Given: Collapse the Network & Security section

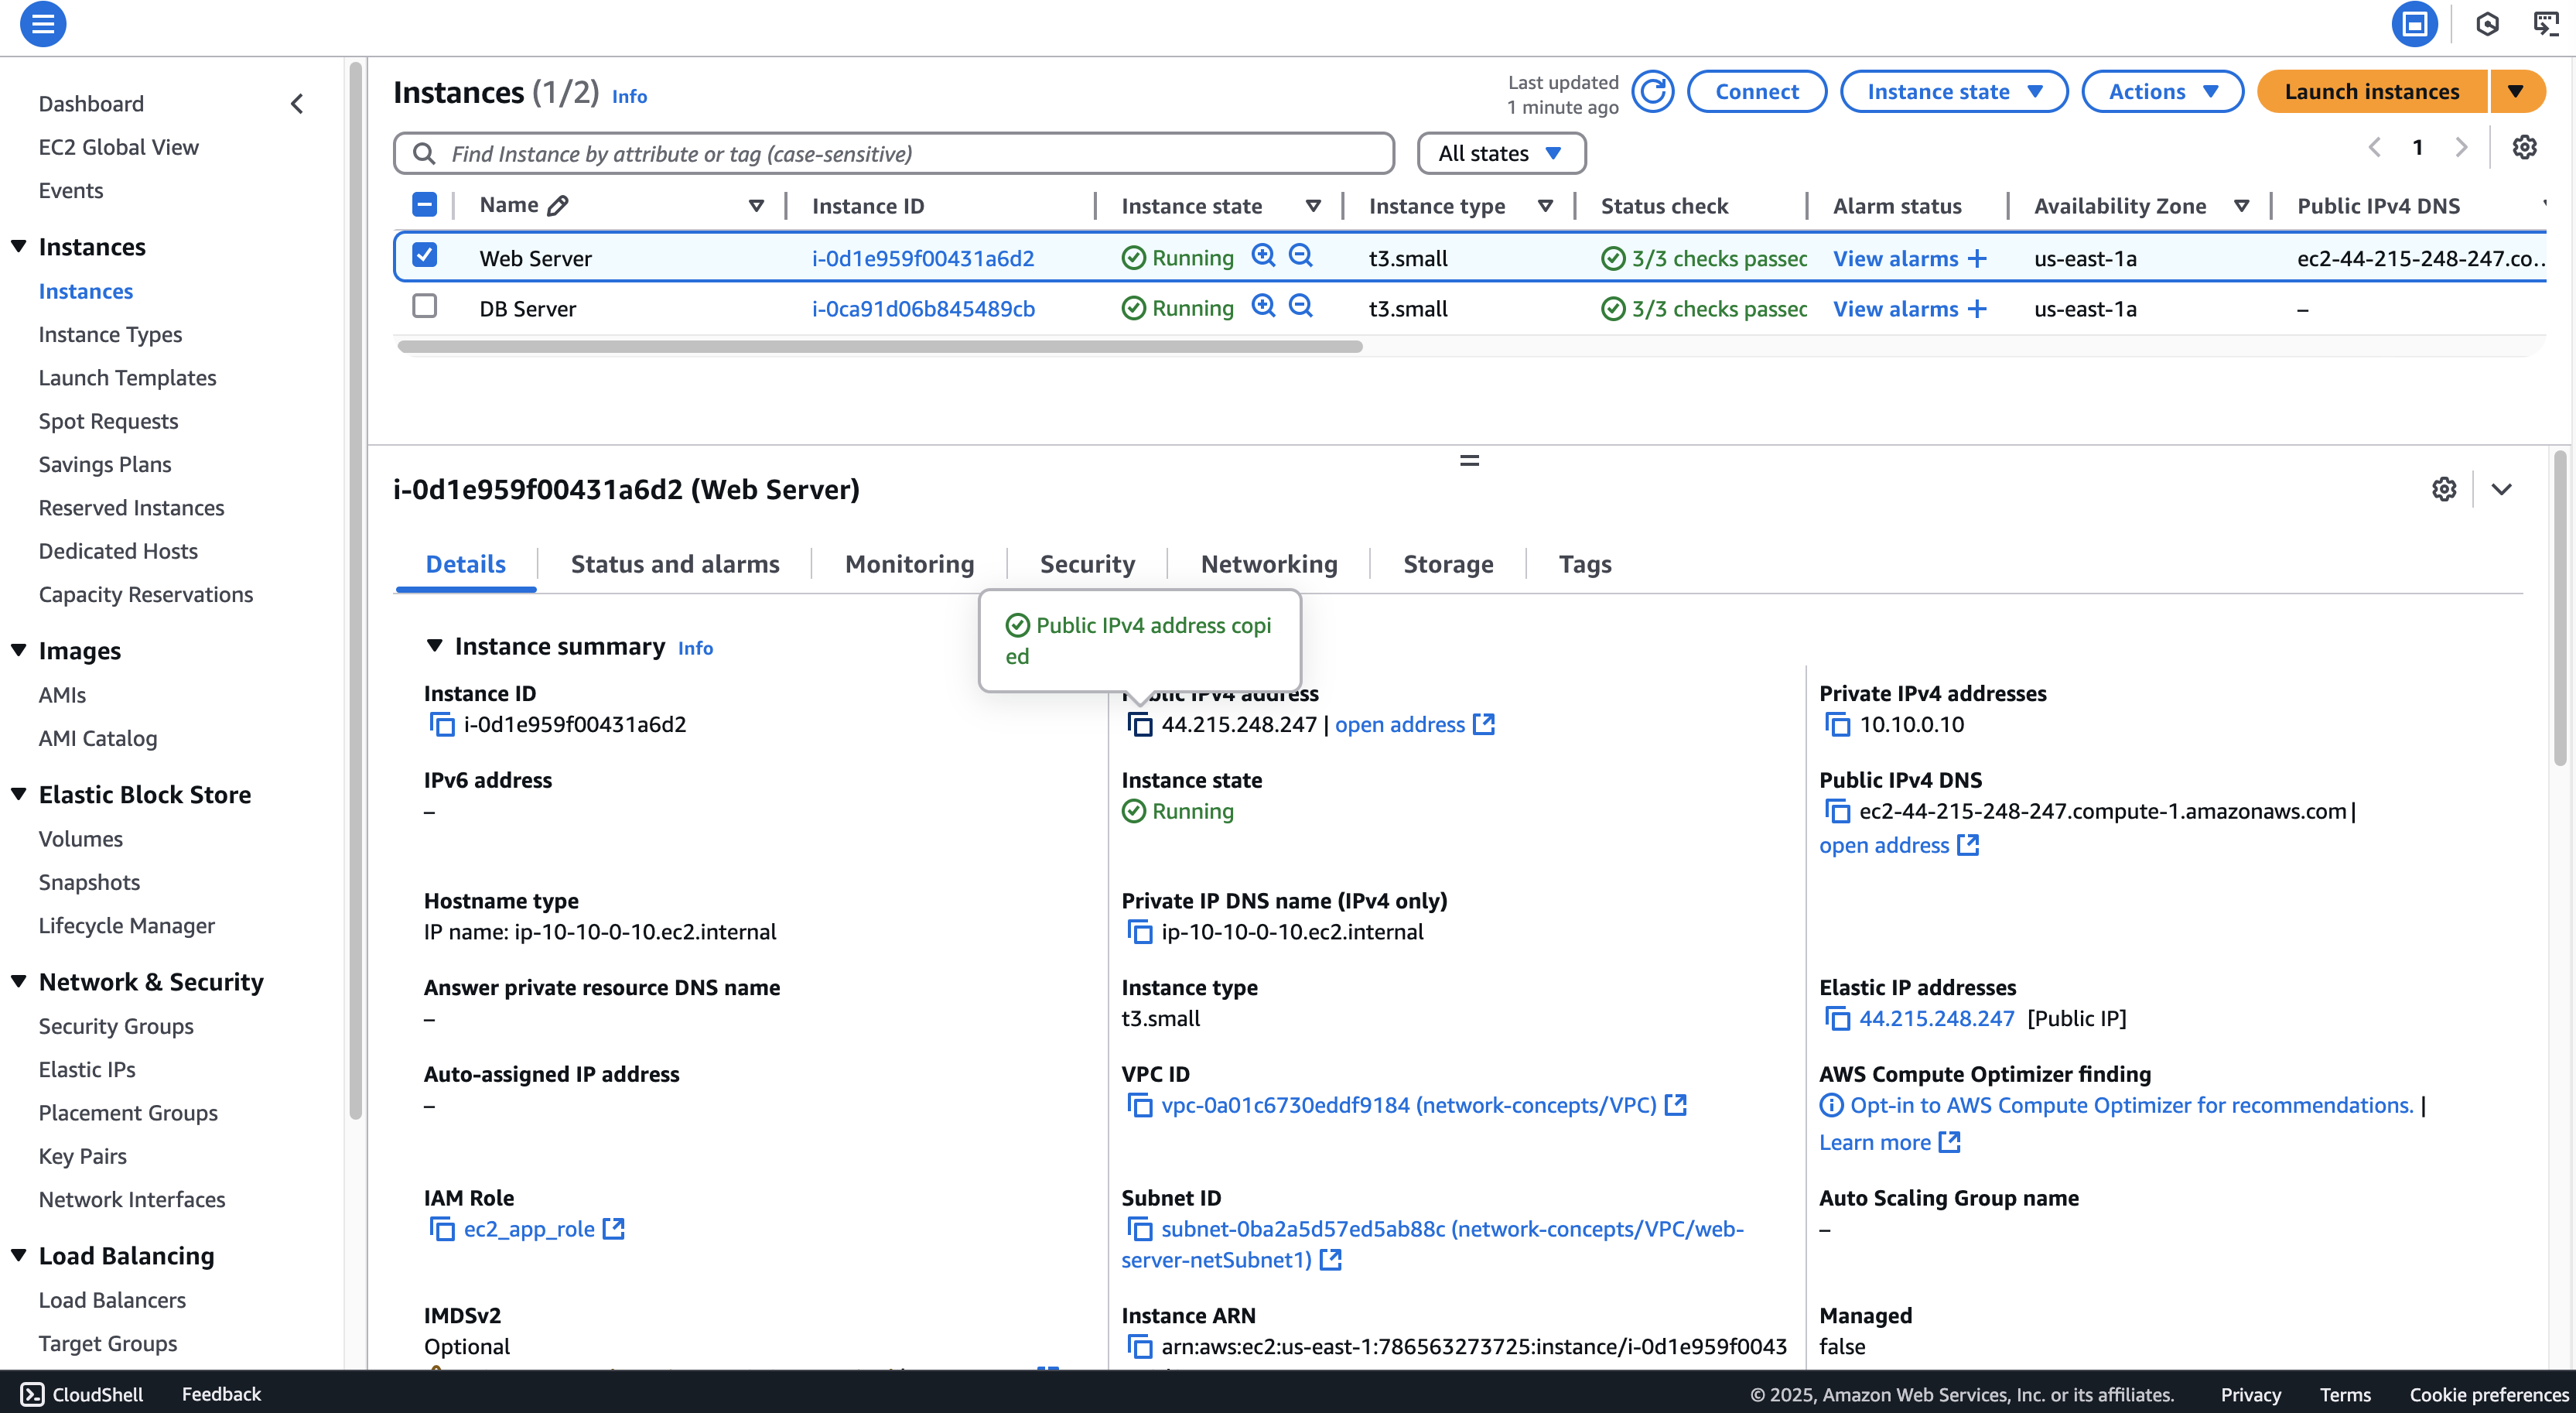Looking at the screenshot, I should click(18, 982).
